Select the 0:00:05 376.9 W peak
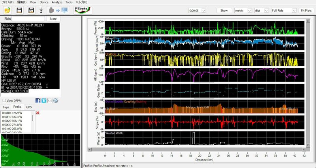The width and height of the screenshot is (316, 168). (12, 113)
